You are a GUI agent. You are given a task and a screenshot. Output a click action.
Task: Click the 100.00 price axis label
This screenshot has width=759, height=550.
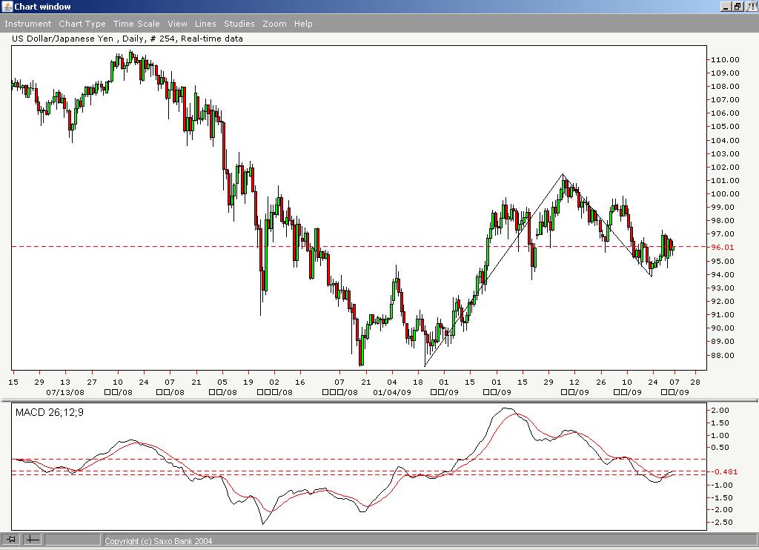pos(725,193)
